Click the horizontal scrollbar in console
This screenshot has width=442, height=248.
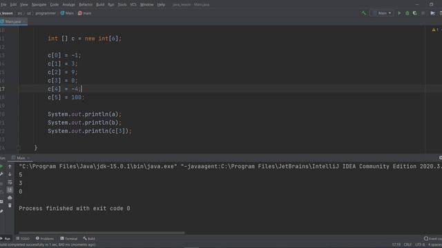[x=102, y=233]
